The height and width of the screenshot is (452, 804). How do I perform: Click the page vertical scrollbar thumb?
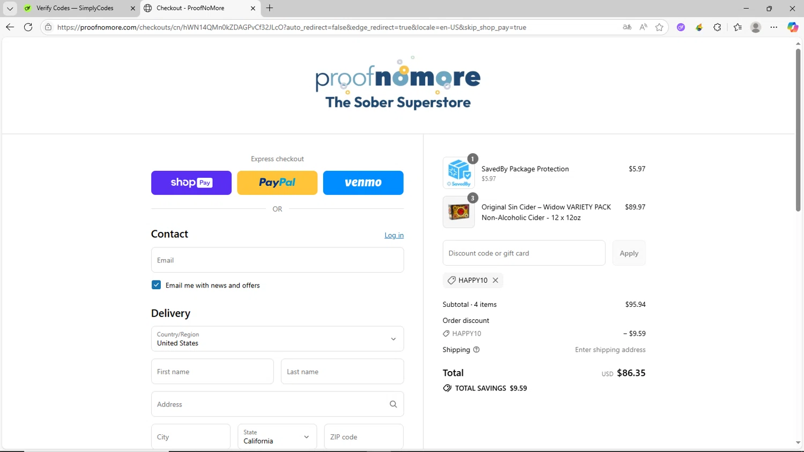(798, 130)
